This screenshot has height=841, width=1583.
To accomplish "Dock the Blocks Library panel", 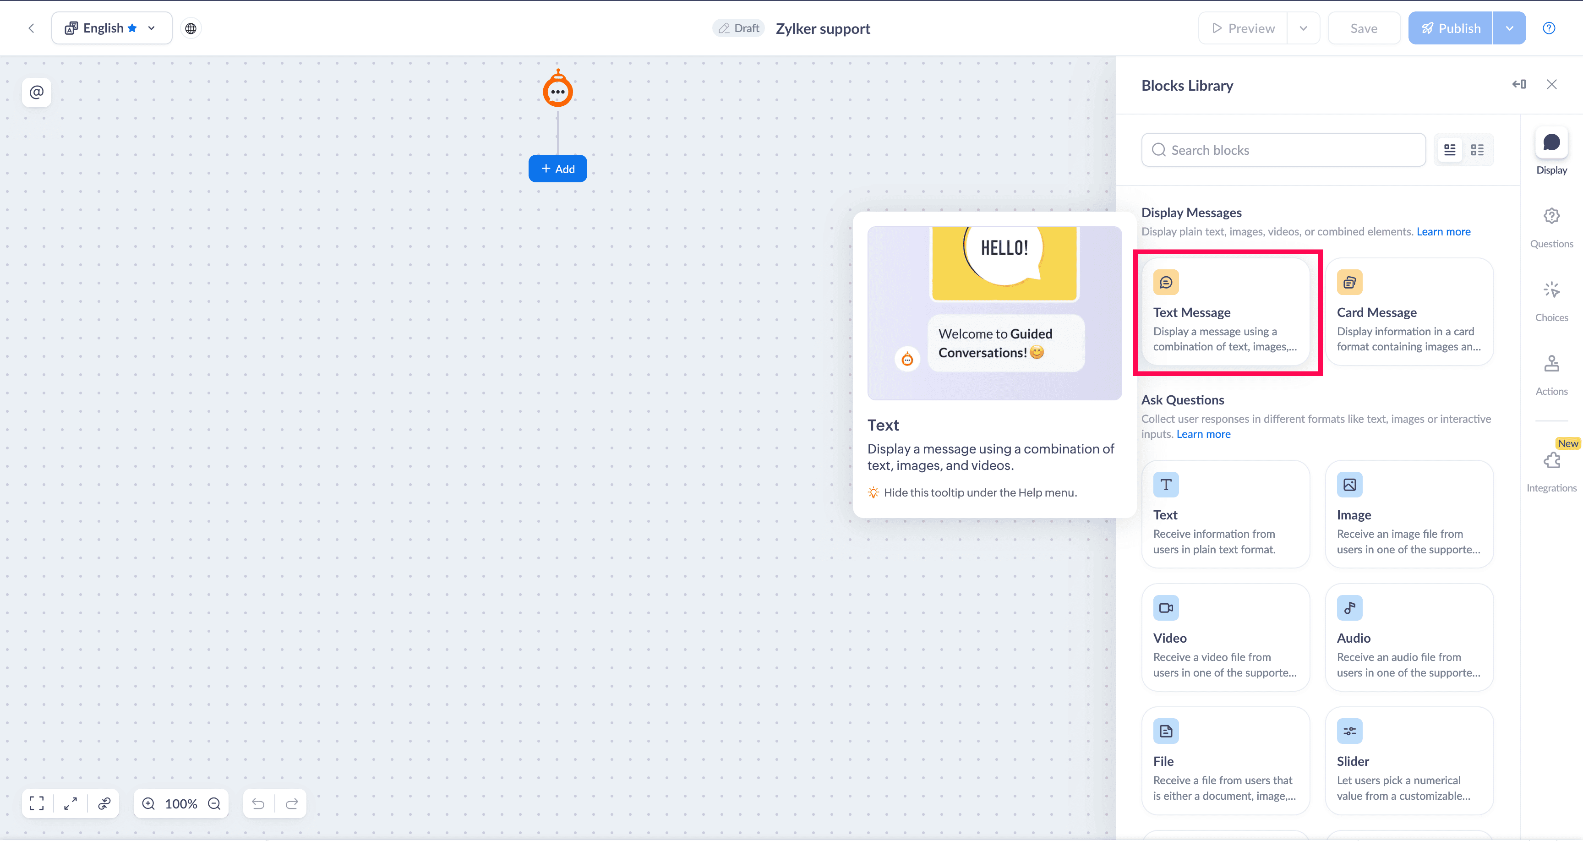I will point(1518,84).
